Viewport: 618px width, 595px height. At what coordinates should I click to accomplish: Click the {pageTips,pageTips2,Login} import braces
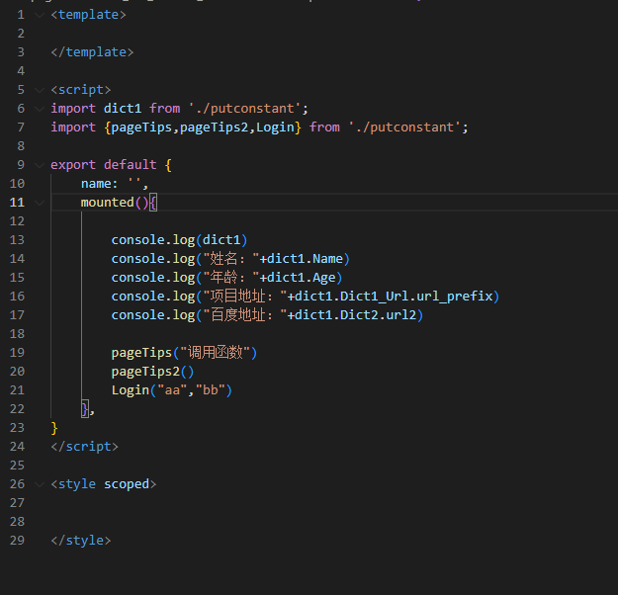coord(203,127)
